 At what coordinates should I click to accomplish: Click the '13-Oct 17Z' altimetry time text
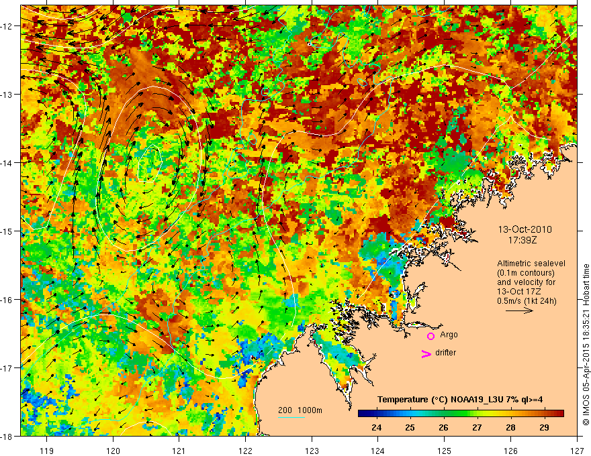point(520,292)
